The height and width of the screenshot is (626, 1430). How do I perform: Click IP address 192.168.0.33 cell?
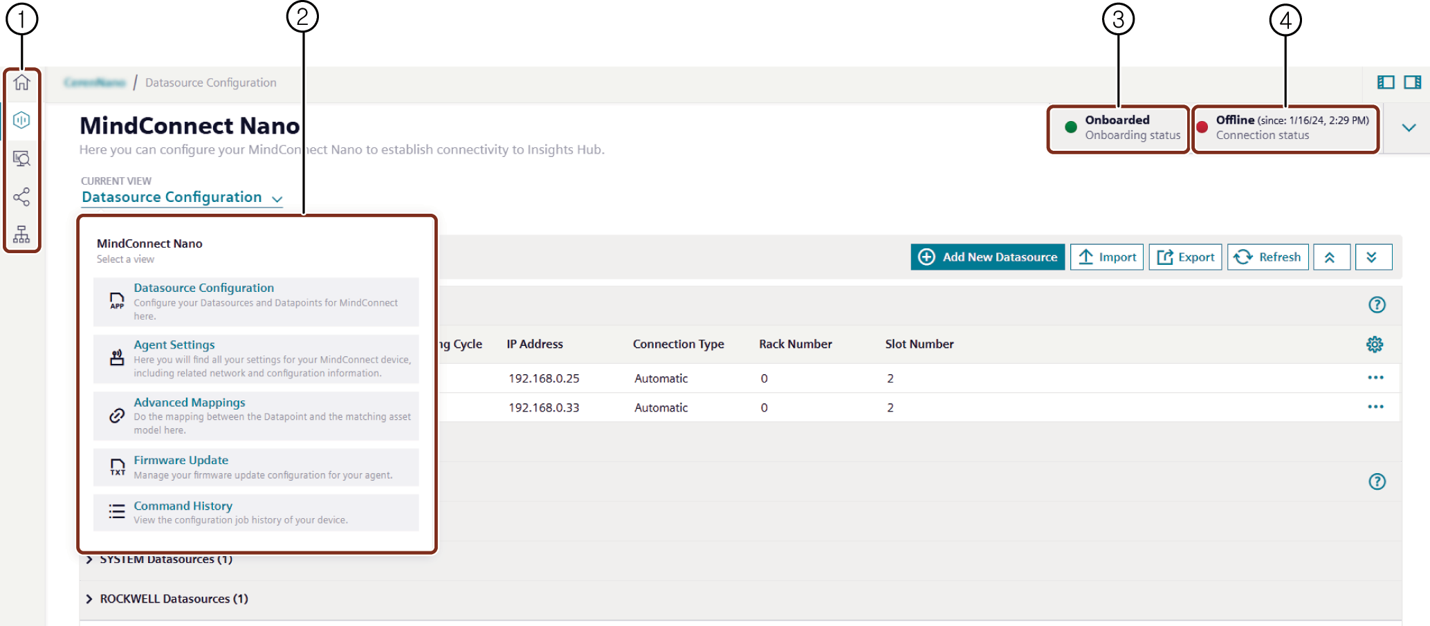pos(544,408)
